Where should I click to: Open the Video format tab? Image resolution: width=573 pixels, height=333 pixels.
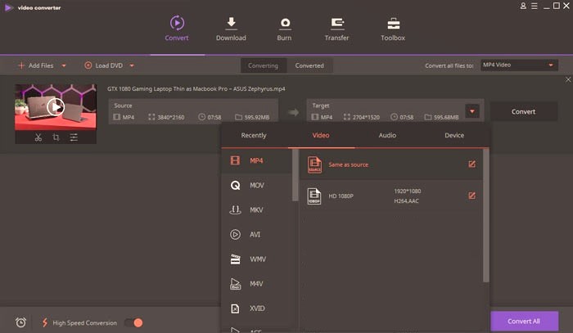click(x=321, y=135)
